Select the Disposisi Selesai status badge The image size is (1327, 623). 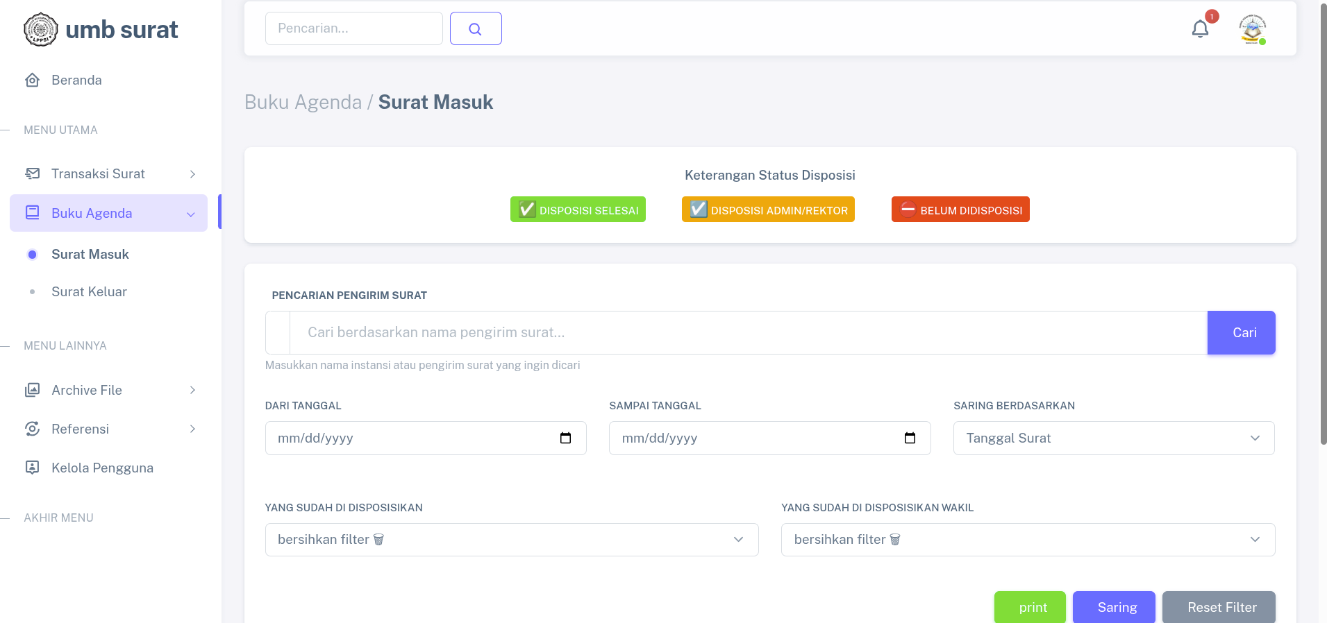pyautogui.click(x=578, y=210)
